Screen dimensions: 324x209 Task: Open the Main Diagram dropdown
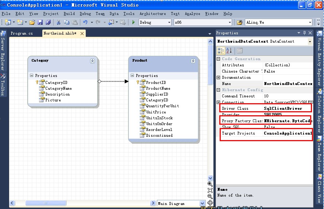tap(202, 204)
